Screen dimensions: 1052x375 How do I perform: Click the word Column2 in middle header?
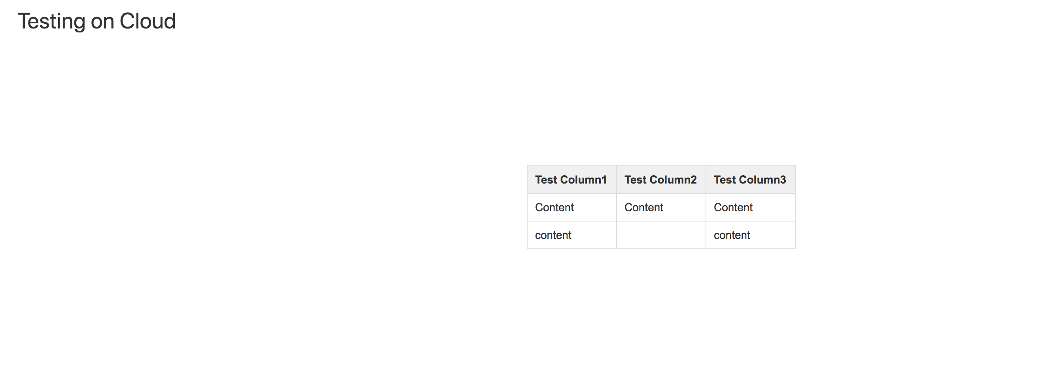[x=673, y=180]
